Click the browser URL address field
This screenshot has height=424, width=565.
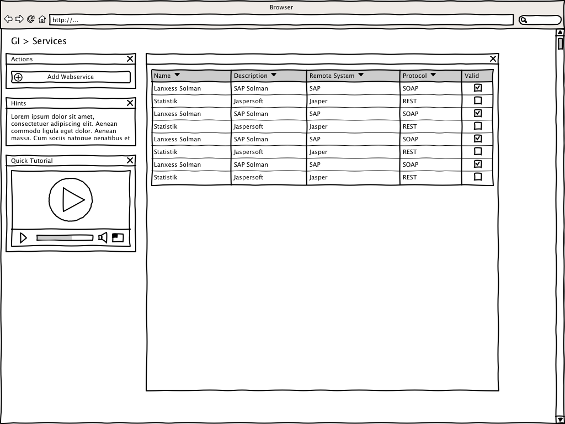click(281, 20)
